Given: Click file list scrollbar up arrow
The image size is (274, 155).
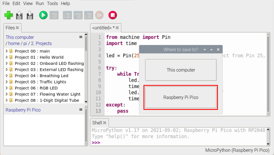Looking at the screenshot, I should coord(86,35).
